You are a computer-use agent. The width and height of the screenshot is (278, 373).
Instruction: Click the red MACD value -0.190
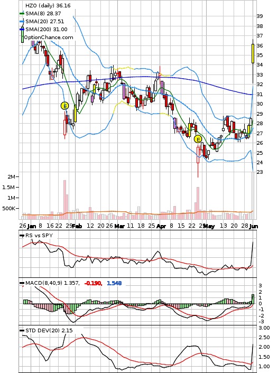pos(94,283)
